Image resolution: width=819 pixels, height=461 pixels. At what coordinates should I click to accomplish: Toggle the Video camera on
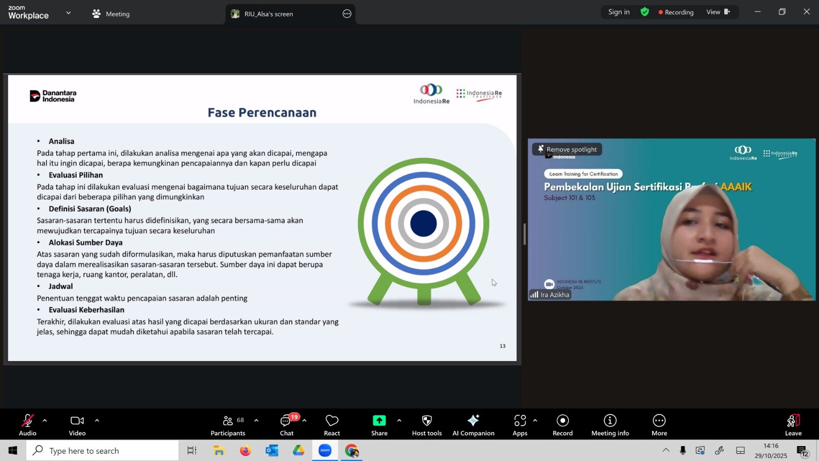[77, 425]
